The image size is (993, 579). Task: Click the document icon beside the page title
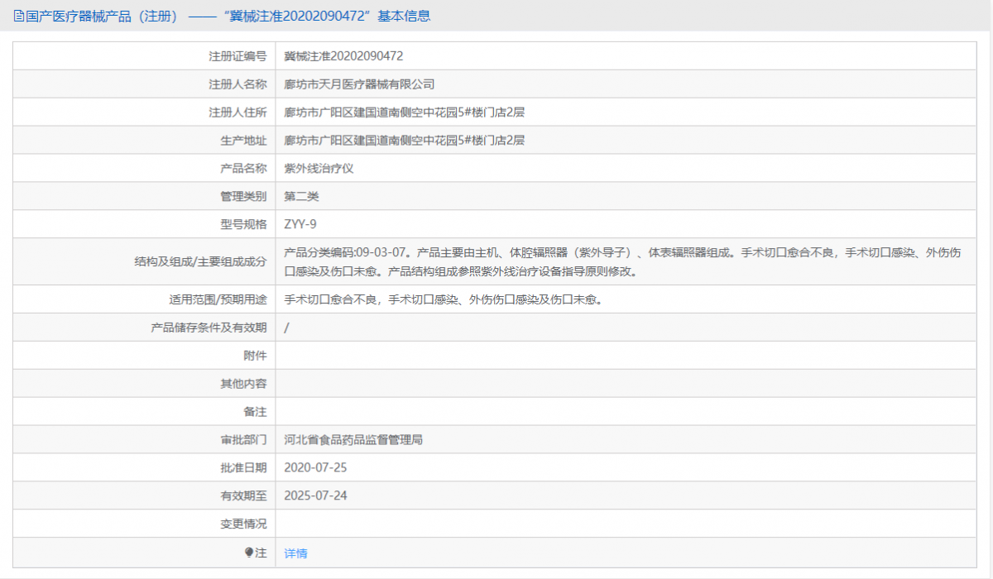click(x=17, y=16)
